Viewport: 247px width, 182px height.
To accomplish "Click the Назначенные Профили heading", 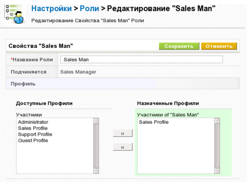I will point(168,103).
